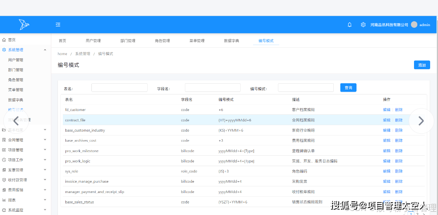Collapse sidebar with the menu fold icon
The height and width of the screenshot is (215, 438).
pyautogui.click(x=58, y=25)
